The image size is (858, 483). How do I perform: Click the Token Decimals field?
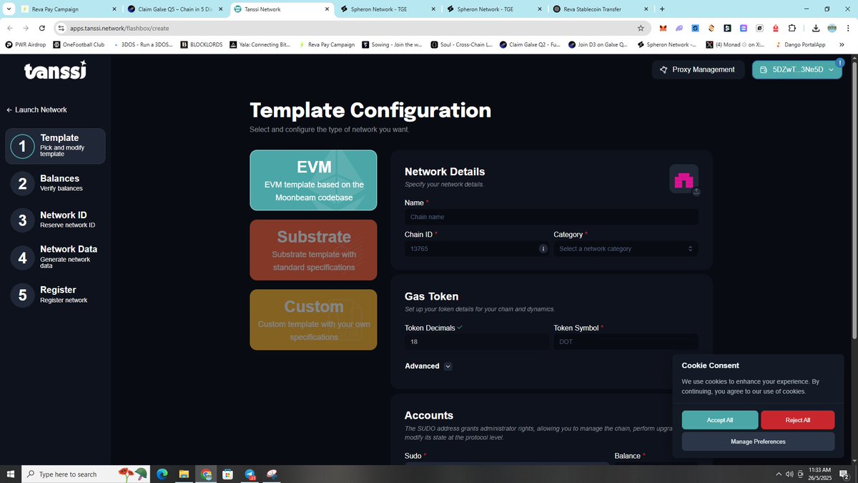(x=477, y=342)
